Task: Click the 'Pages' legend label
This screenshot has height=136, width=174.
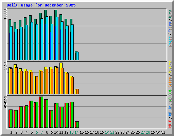Action: (170, 41)
